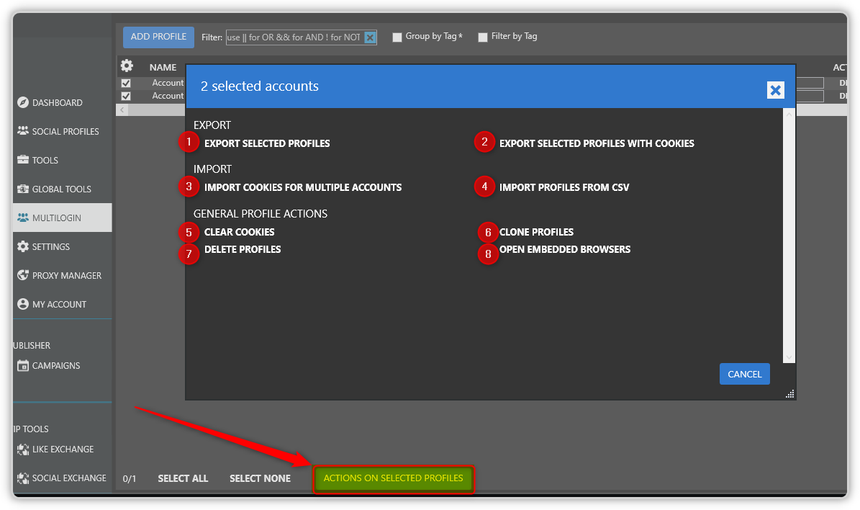Enable the Filter by Tag checkbox
Screen dimensions: 860x510
(483, 37)
